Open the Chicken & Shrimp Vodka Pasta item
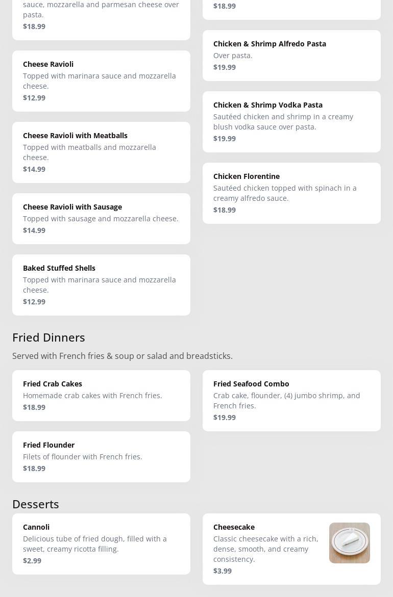This screenshot has height=597, width=393. click(291, 122)
